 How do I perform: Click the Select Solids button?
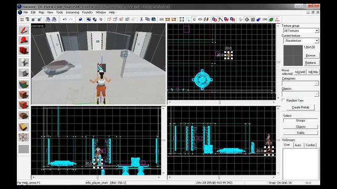click(301, 133)
